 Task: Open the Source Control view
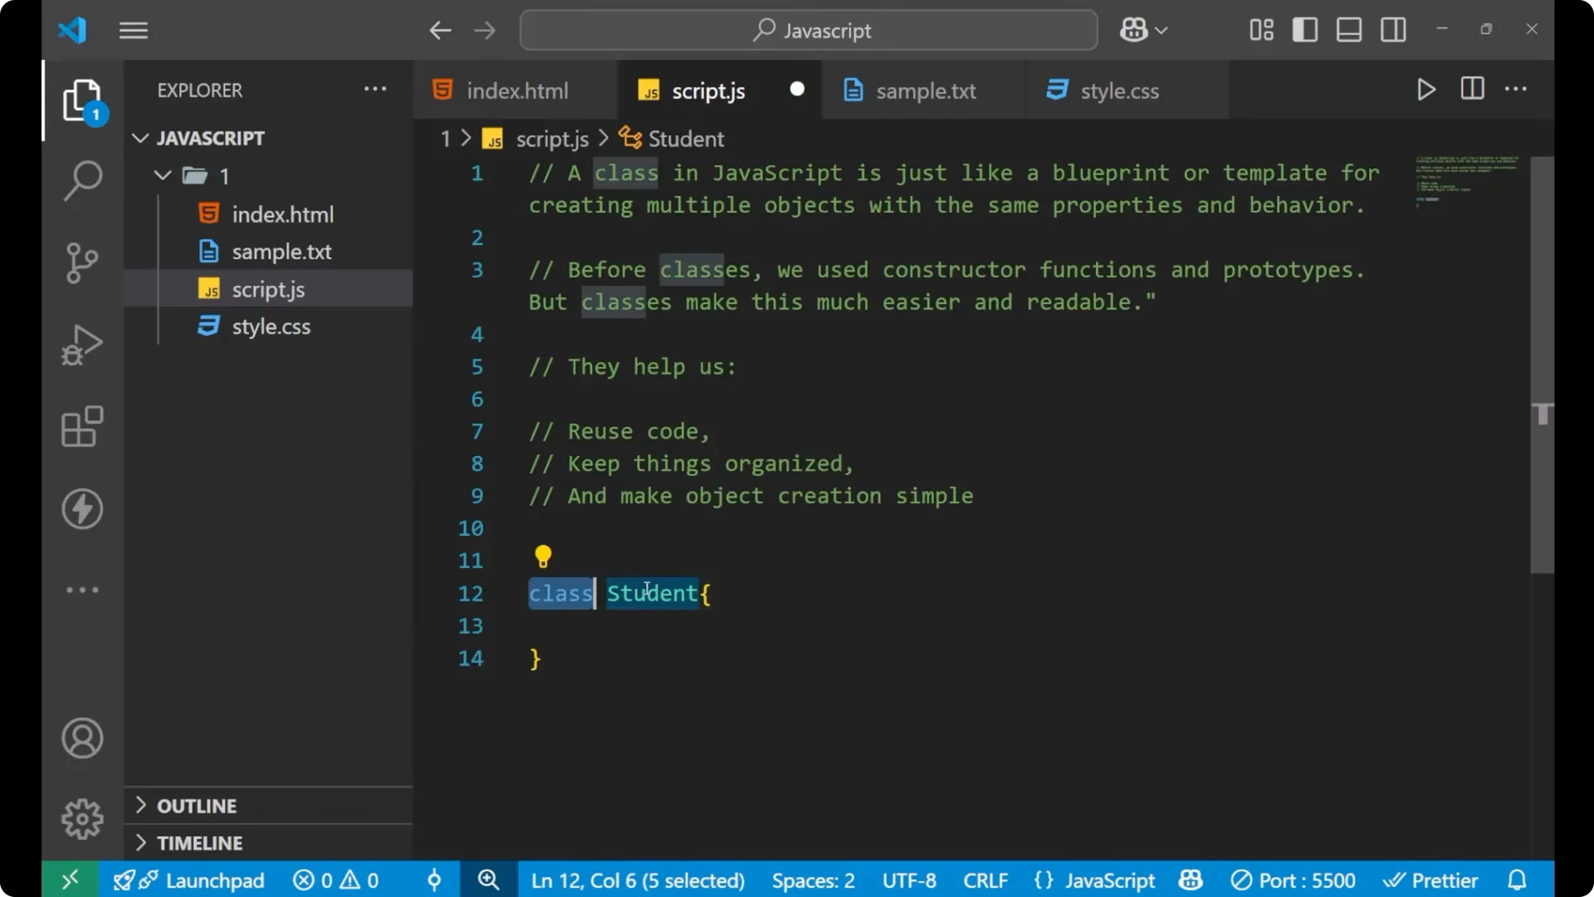82,262
